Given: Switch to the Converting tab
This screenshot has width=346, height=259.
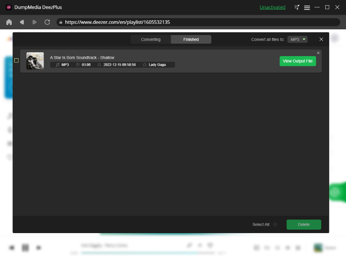Looking at the screenshot, I should [x=151, y=39].
